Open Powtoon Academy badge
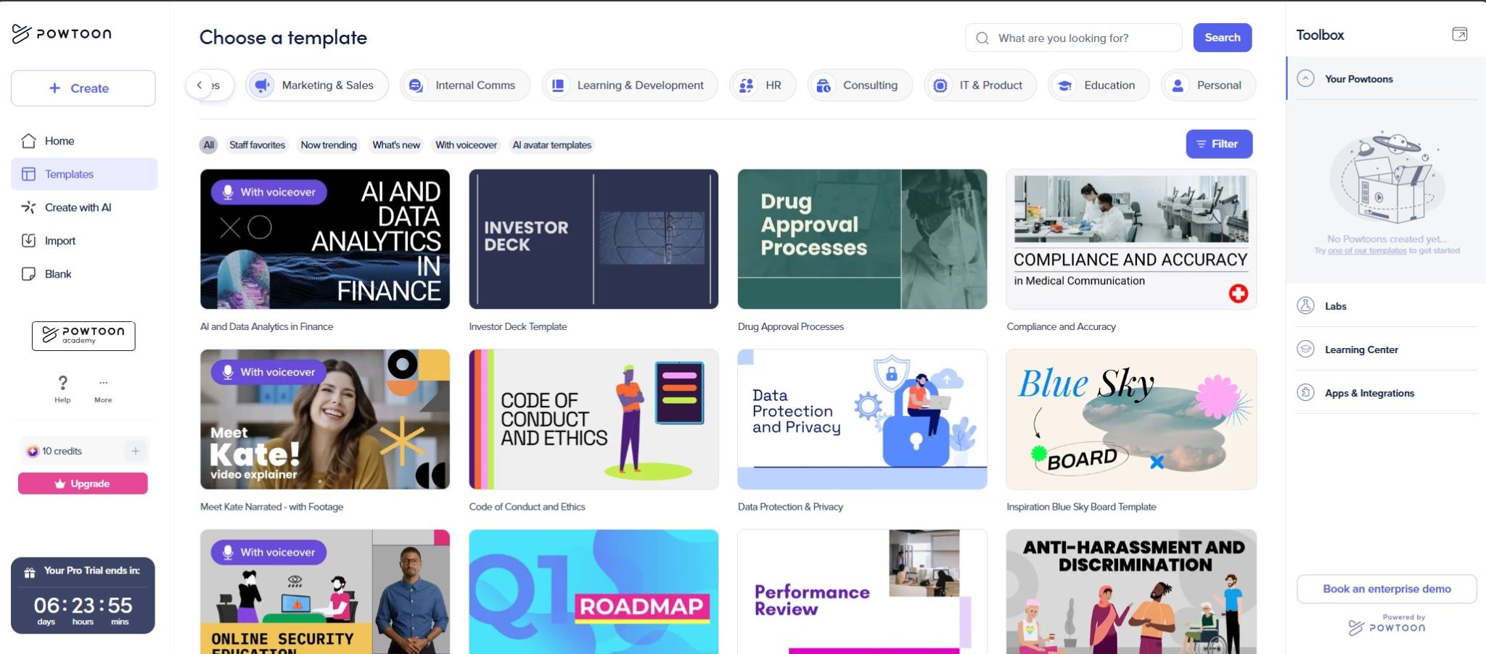The image size is (1486, 654). coord(83,336)
